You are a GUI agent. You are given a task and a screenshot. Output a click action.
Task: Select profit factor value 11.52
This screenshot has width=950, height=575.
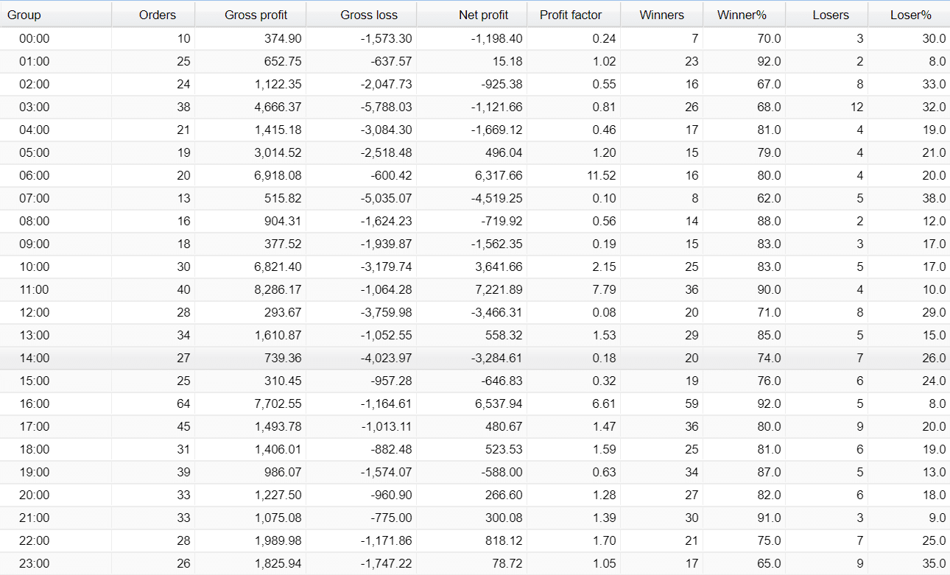[x=602, y=176]
